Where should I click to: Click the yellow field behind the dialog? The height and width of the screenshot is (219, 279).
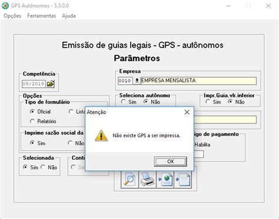click(x=225, y=120)
